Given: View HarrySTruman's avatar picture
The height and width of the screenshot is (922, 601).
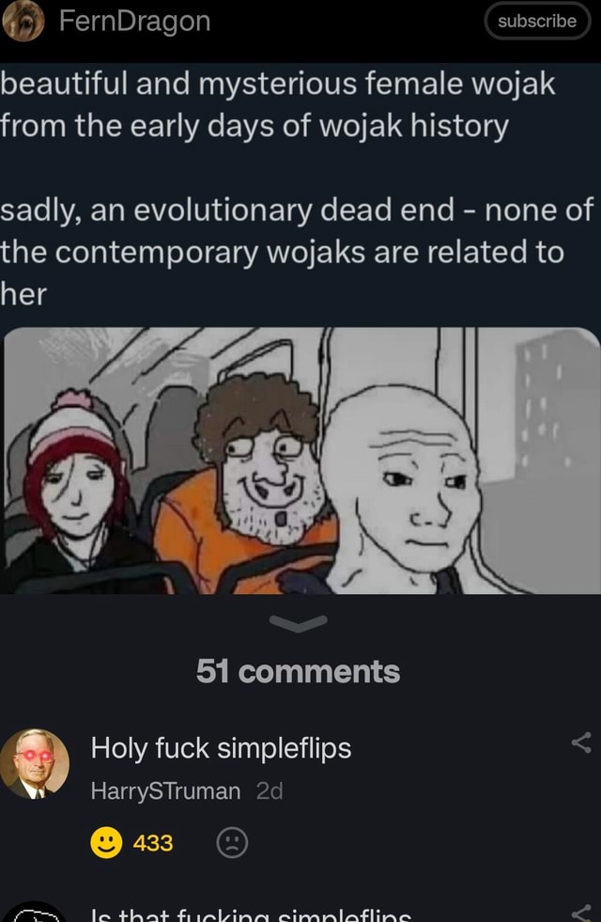Looking at the screenshot, I should click(35, 764).
